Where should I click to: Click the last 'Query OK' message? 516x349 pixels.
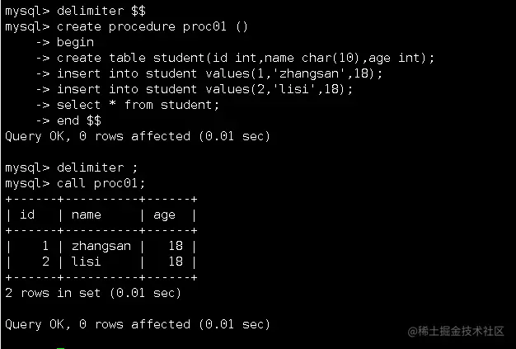pyautogui.click(x=137, y=324)
